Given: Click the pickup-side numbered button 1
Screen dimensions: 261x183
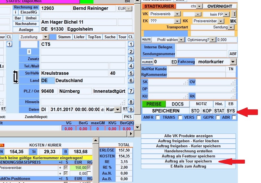Looking at the screenshot, I should [9, 44].
